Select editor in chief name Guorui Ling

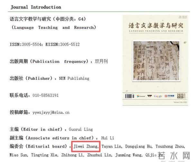81,129
